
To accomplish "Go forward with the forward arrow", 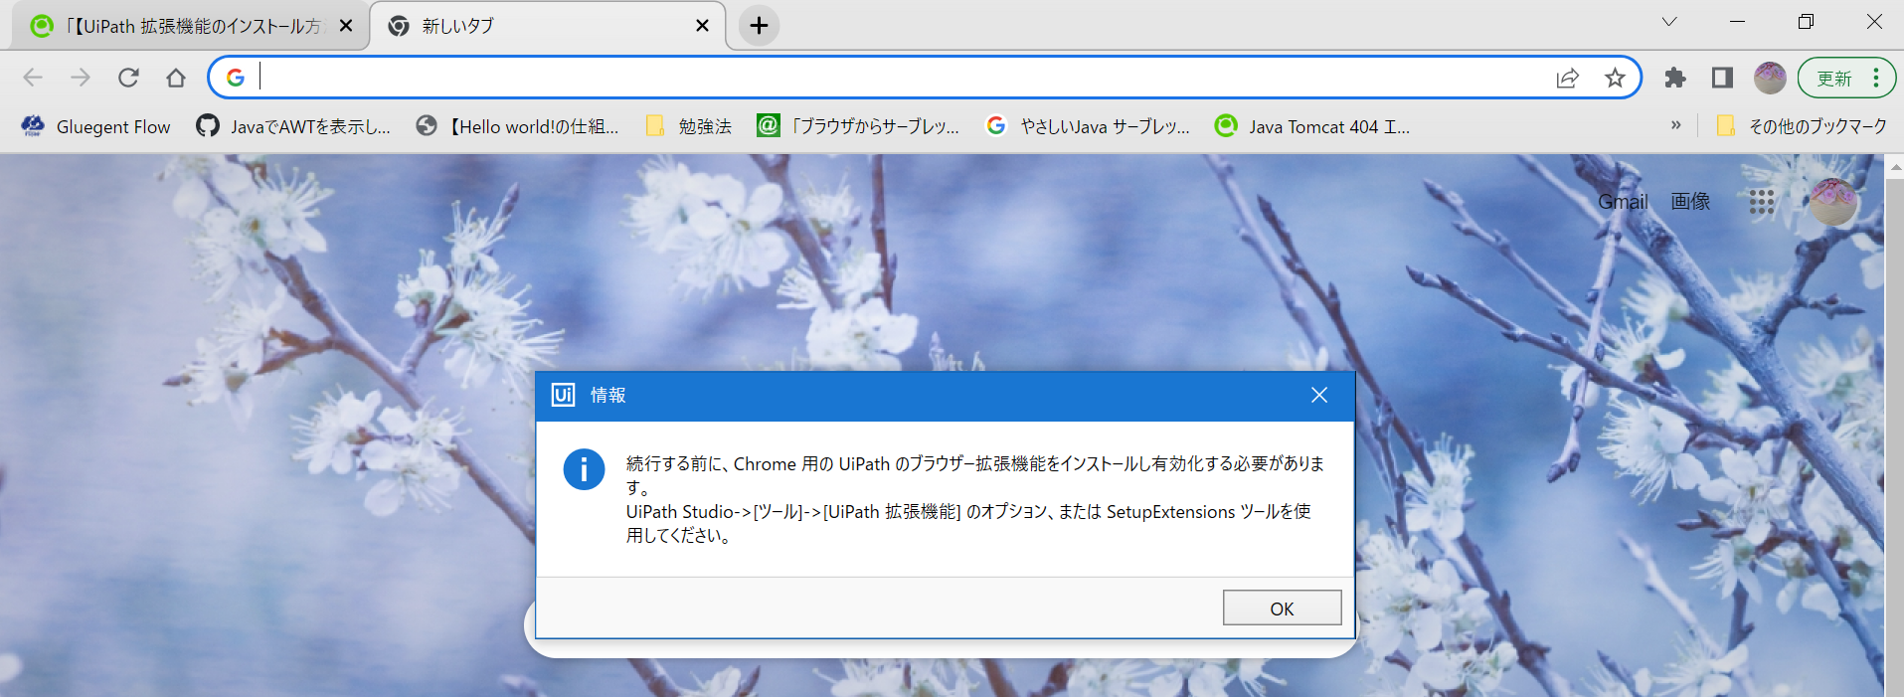I will pos(81,78).
